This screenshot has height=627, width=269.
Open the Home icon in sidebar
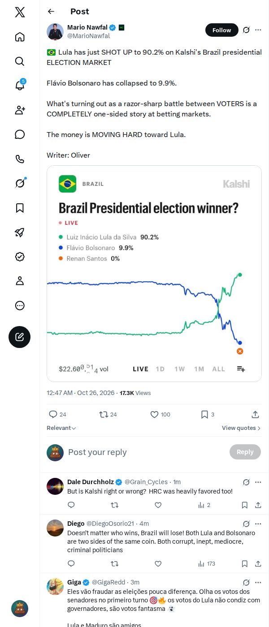[20, 37]
